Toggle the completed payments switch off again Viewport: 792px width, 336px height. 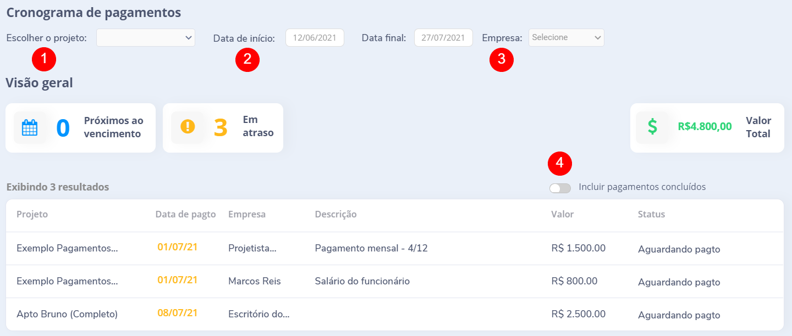(559, 188)
